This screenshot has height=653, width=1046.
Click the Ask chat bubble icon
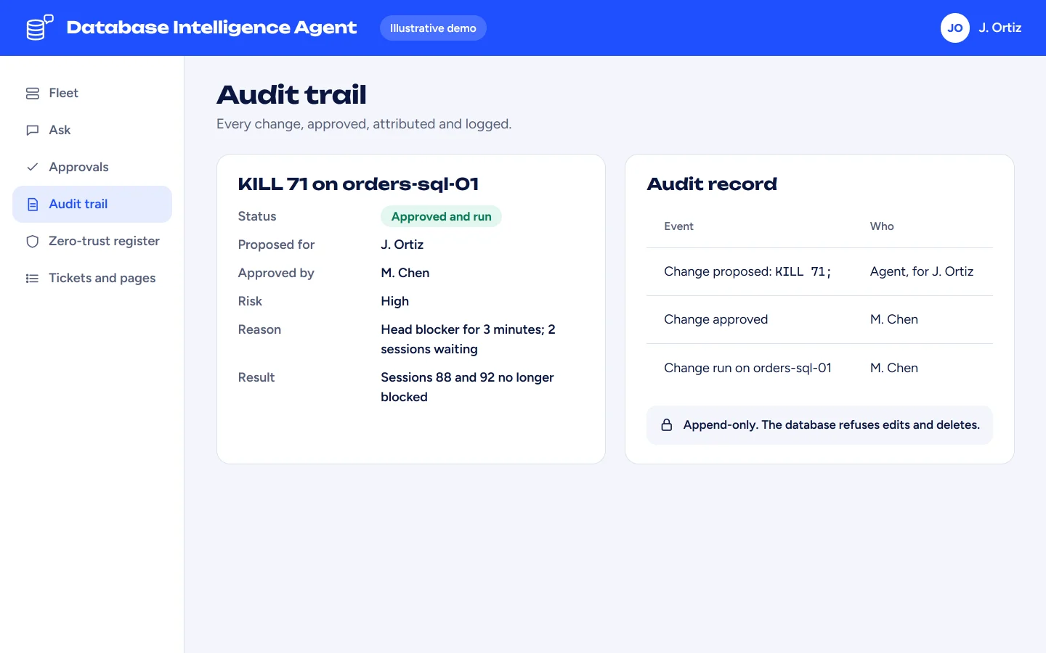[33, 131]
